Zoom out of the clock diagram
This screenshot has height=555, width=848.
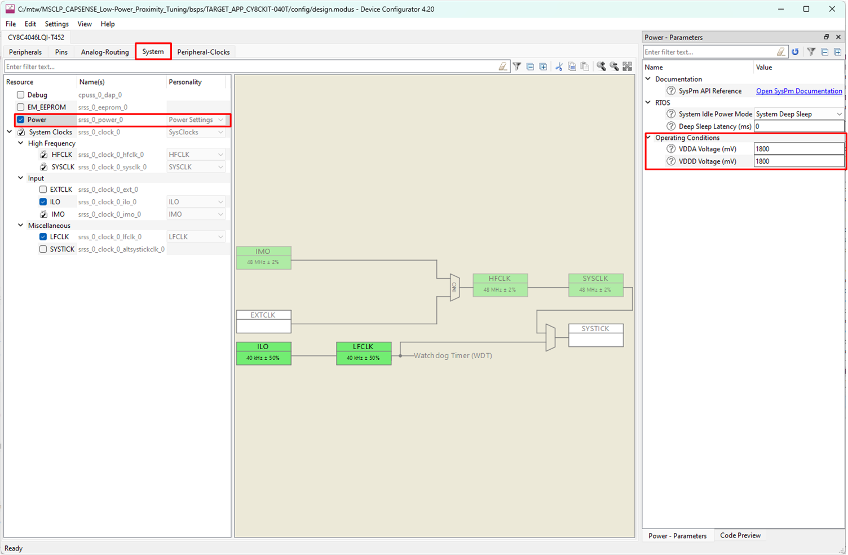pos(614,67)
